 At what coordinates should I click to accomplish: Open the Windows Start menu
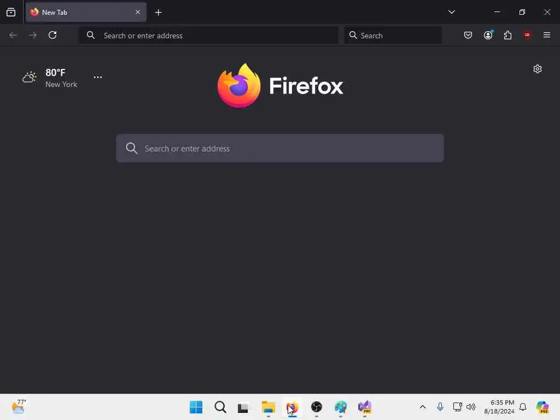click(196, 407)
